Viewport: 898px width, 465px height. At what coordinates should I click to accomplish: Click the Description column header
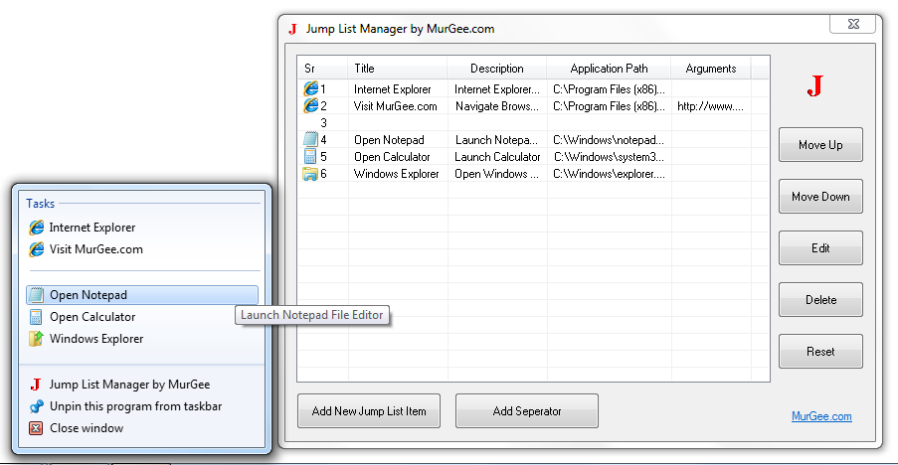tap(497, 69)
